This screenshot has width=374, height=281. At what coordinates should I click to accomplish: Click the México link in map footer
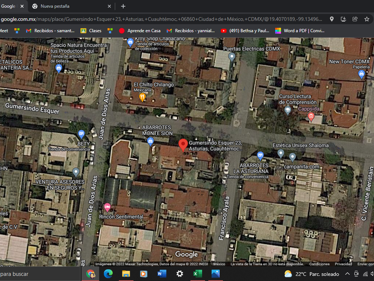219,264
